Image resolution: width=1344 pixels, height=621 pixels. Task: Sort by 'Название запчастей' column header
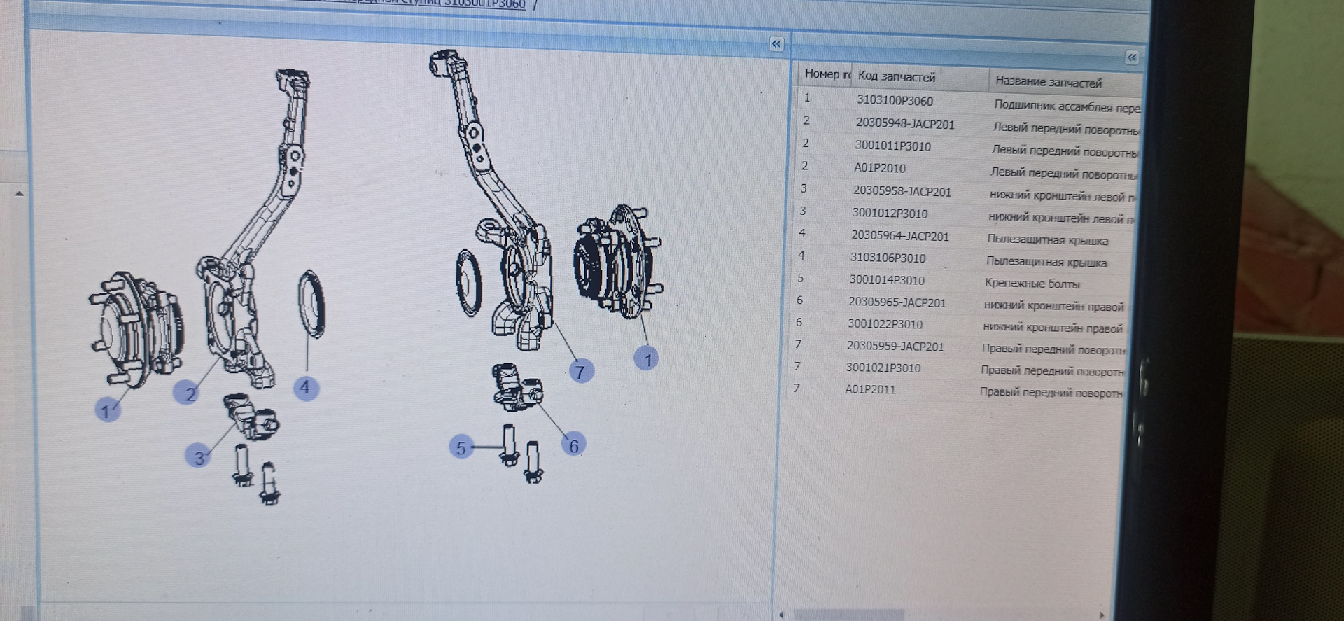[1049, 82]
